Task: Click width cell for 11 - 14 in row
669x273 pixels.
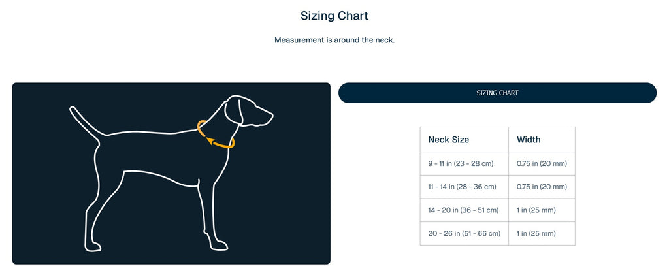Action: click(542, 187)
